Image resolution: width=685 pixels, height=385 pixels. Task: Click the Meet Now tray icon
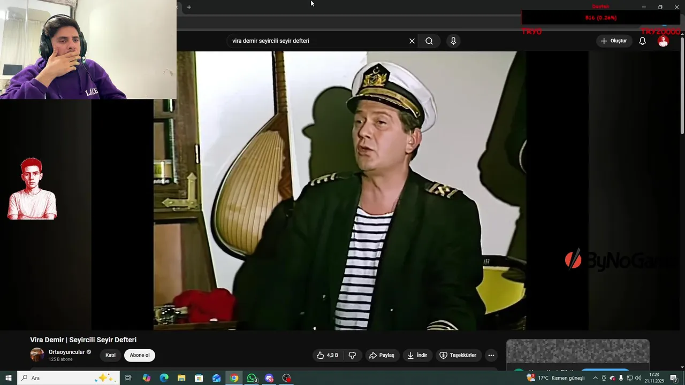(x=604, y=378)
